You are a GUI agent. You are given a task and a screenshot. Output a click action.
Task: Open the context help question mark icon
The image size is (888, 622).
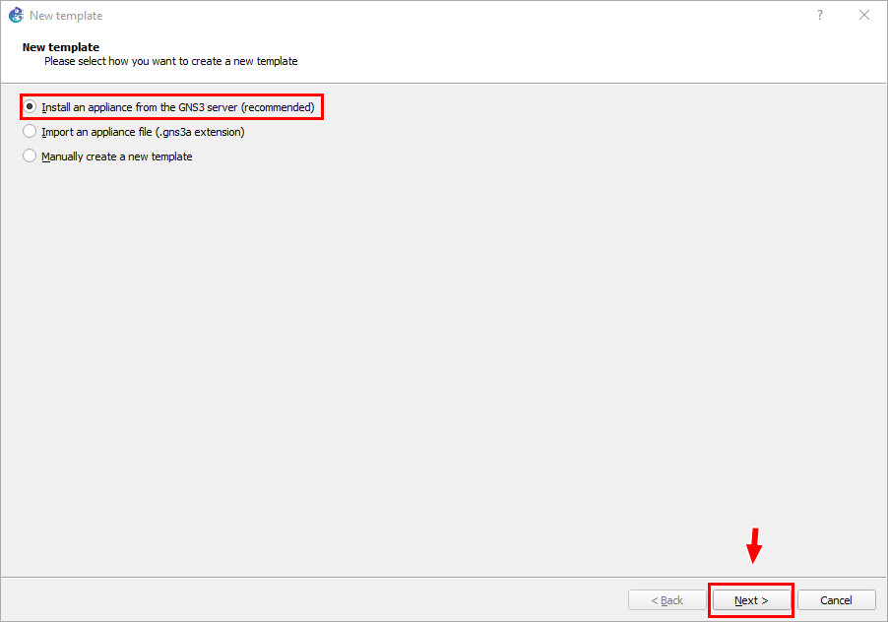(819, 15)
